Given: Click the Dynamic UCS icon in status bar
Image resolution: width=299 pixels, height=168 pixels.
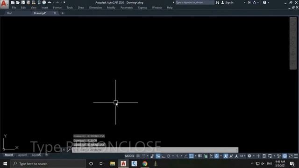Looking at the screenshot, I should tap(211, 156).
